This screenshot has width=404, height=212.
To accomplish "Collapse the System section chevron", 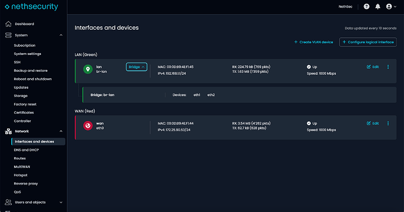I will pyautogui.click(x=61, y=35).
